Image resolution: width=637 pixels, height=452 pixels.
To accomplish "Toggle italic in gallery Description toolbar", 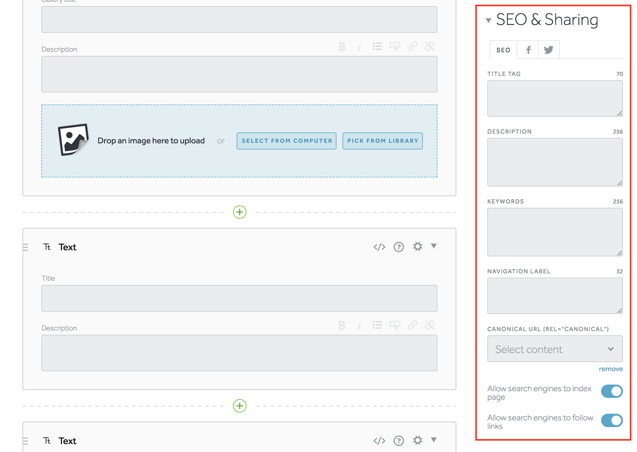I will coord(360,46).
